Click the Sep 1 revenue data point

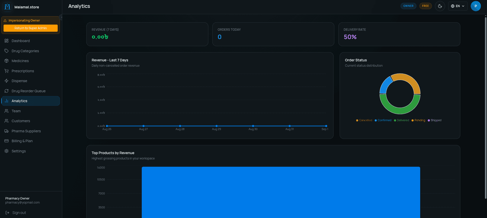(x=326, y=126)
